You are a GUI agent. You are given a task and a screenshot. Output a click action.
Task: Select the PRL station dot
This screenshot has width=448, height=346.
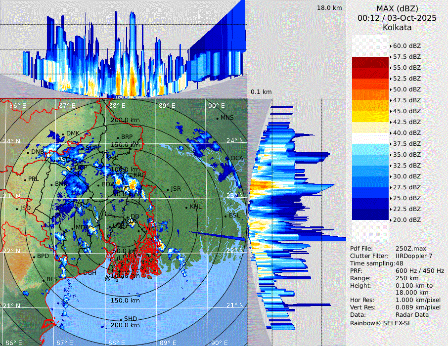click(25, 179)
